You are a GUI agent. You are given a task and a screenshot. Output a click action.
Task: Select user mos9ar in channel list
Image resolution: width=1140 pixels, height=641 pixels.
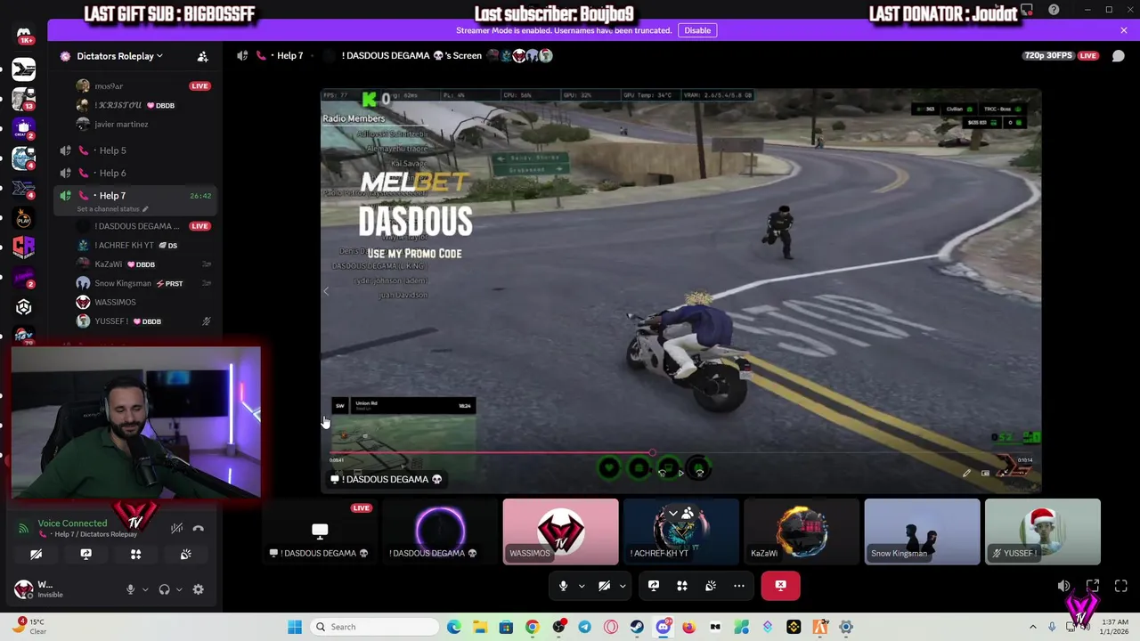[x=109, y=86]
